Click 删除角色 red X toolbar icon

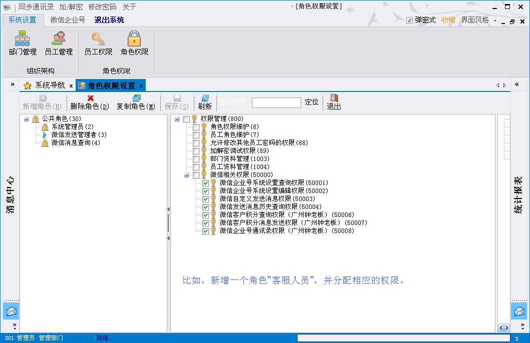pos(90,98)
